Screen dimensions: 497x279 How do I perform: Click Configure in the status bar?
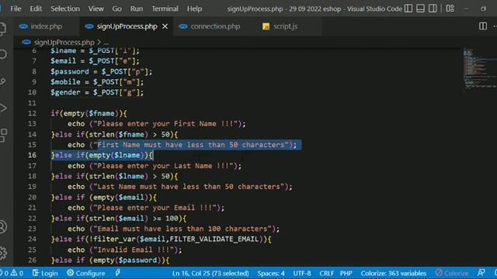tap(86, 273)
